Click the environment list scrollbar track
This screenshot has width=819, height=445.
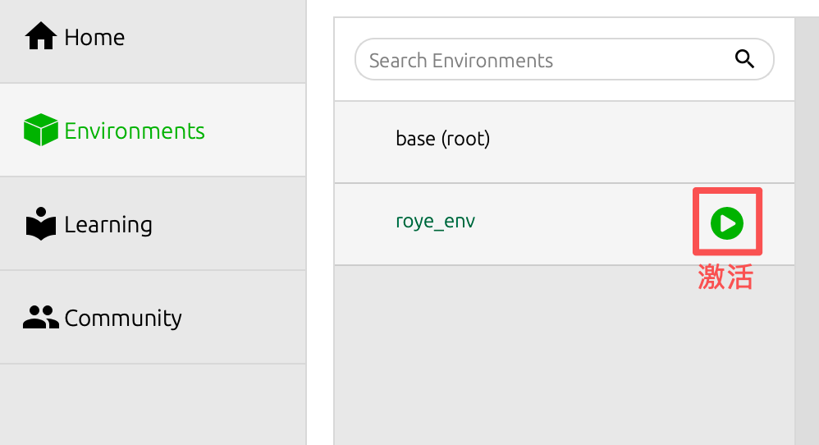point(806,246)
